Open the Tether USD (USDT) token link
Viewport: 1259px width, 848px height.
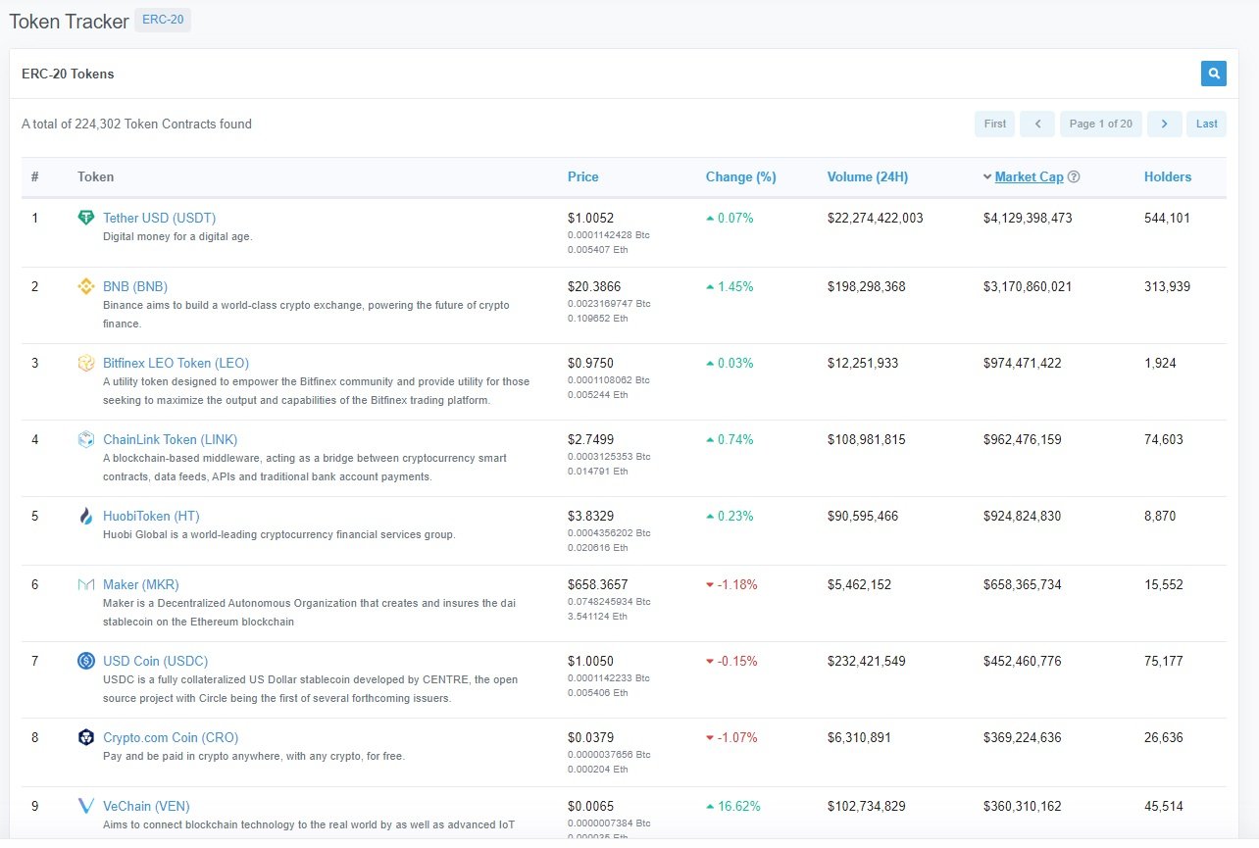click(159, 218)
